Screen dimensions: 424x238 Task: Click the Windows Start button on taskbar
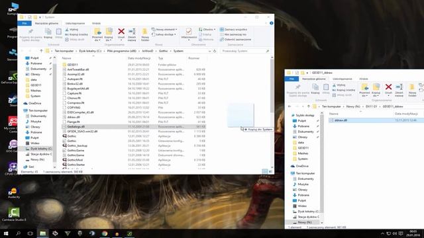(x=6, y=233)
